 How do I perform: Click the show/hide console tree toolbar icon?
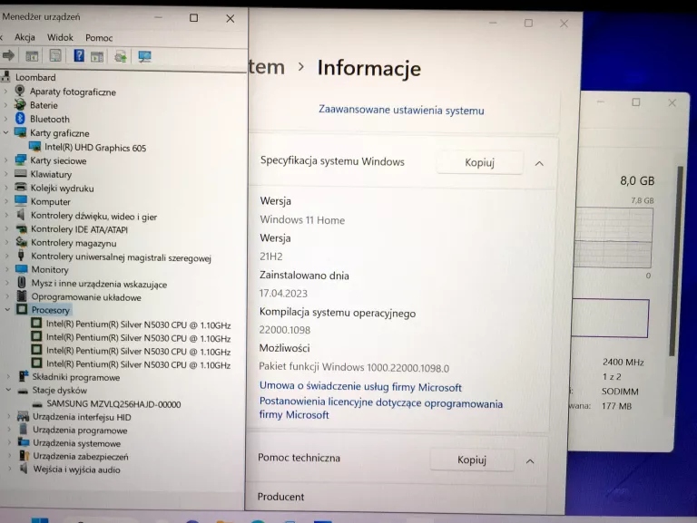[x=32, y=56]
